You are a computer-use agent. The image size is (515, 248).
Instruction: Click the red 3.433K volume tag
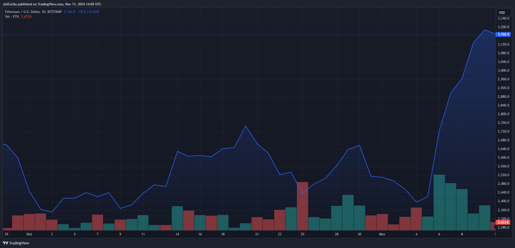[x=503, y=222]
